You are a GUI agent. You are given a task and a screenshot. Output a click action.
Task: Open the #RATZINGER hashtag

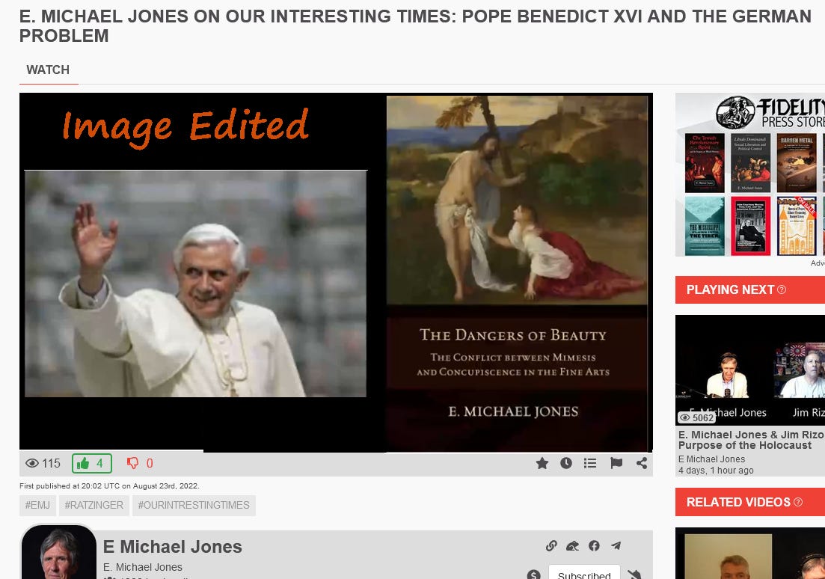click(93, 505)
